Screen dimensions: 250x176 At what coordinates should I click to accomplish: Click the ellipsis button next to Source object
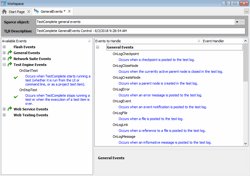tap(243, 22)
